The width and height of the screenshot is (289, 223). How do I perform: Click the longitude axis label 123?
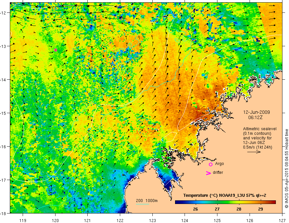click(152, 220)
